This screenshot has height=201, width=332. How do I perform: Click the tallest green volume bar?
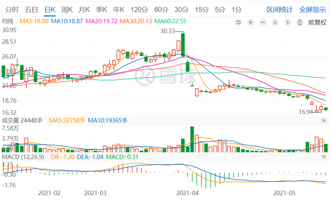[x=192, y=139]
